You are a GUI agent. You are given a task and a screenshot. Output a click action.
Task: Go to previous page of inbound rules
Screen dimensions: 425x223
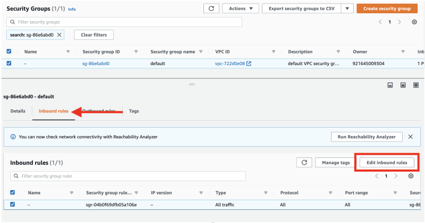pos(377,176)
